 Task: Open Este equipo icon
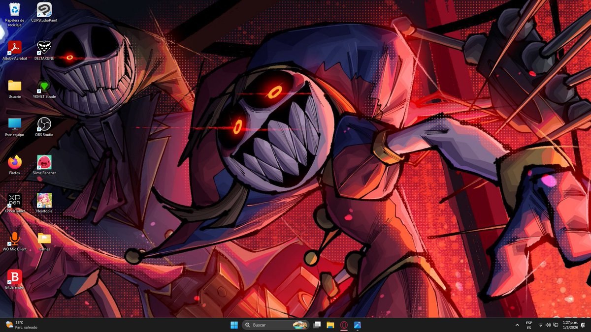click(15, 127)
